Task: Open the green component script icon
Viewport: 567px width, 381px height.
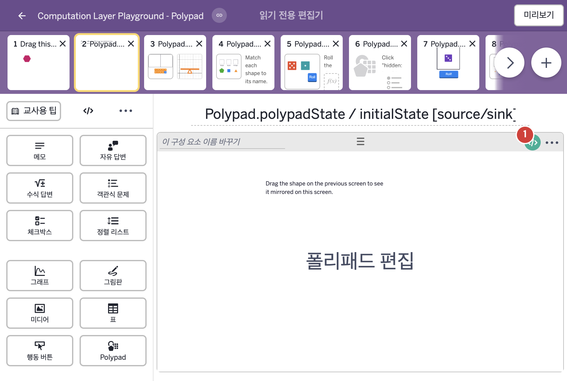Action: pos(533,143)
